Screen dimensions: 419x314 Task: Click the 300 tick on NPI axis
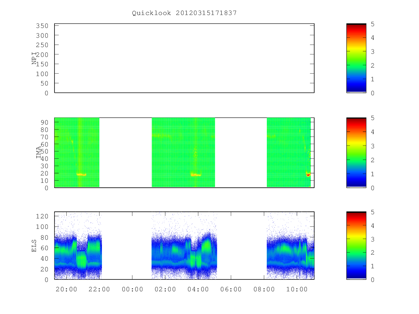(x=42, y=36)
